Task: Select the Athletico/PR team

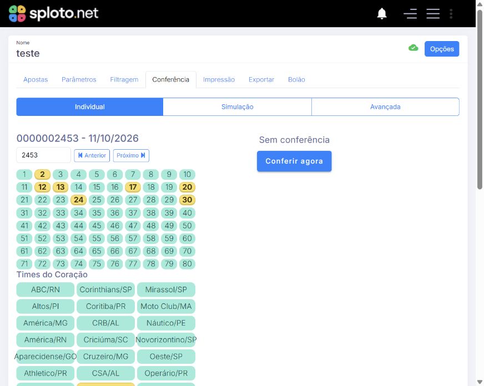Action: pyautogui.click(x=46, y=373)
